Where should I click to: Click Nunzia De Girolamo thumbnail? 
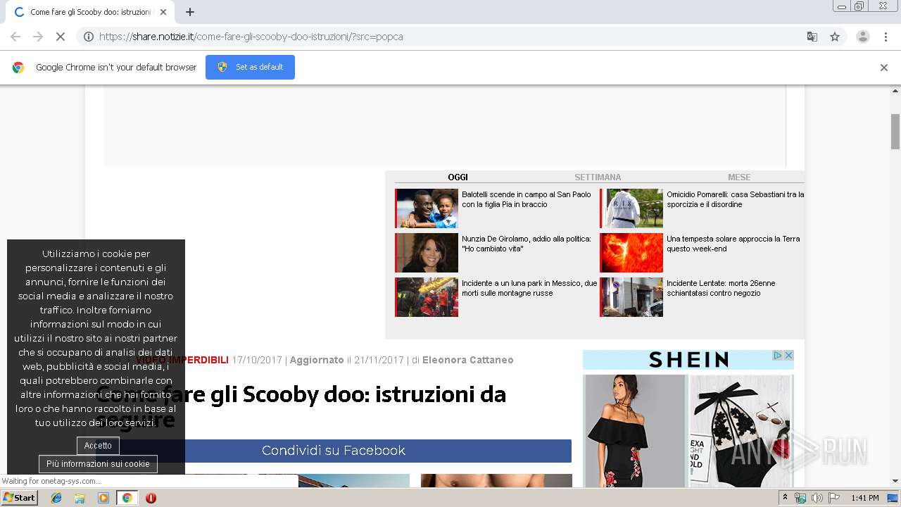point(427,253)
